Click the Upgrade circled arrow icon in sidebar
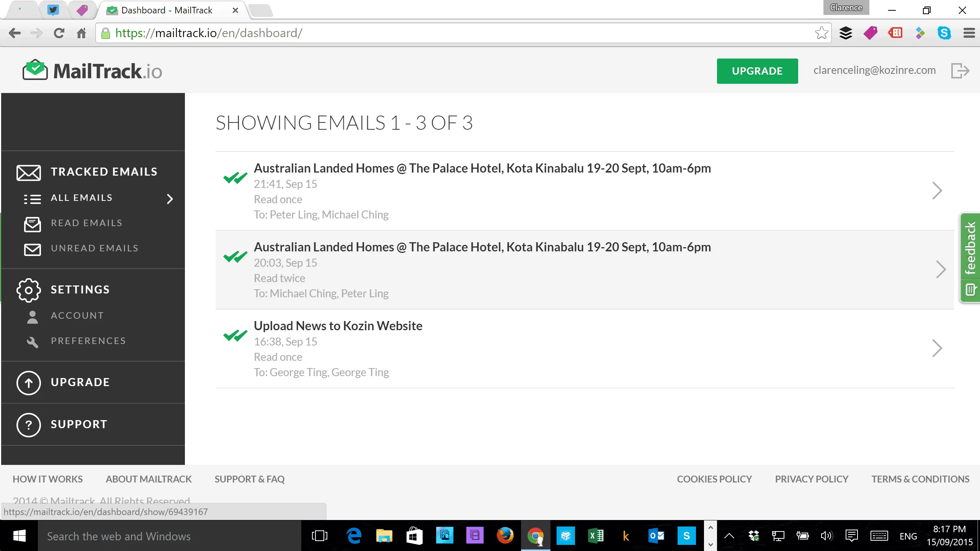Viewport: 980px width, 551px height. coord(29,383)
